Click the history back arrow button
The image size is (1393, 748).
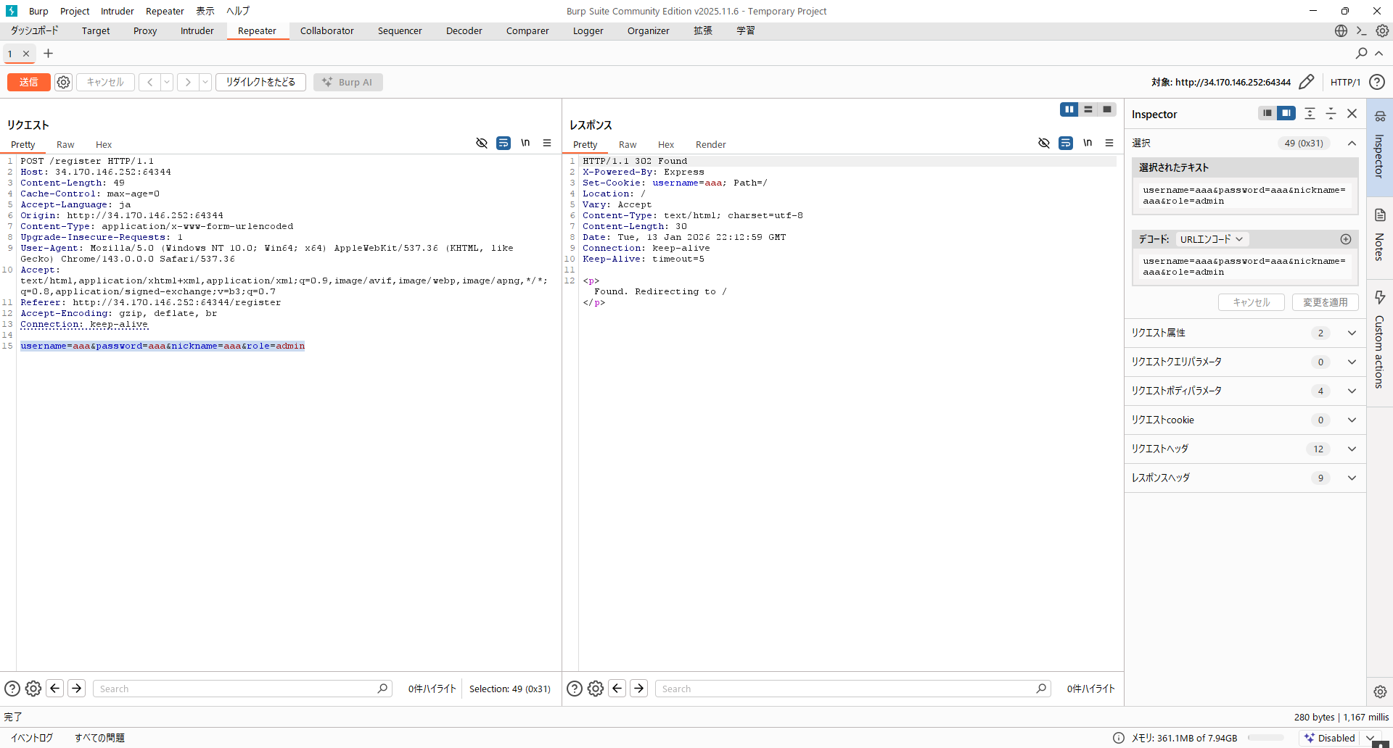pyautogui.click(x=149, y=83)
